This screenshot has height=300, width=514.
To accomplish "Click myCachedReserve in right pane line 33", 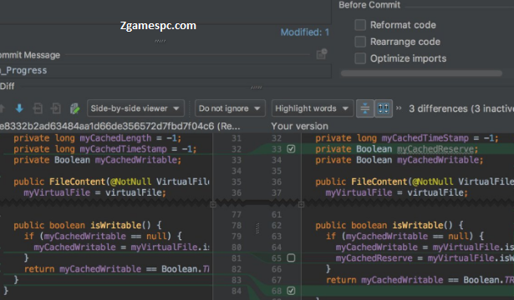I will pos(435,149).
